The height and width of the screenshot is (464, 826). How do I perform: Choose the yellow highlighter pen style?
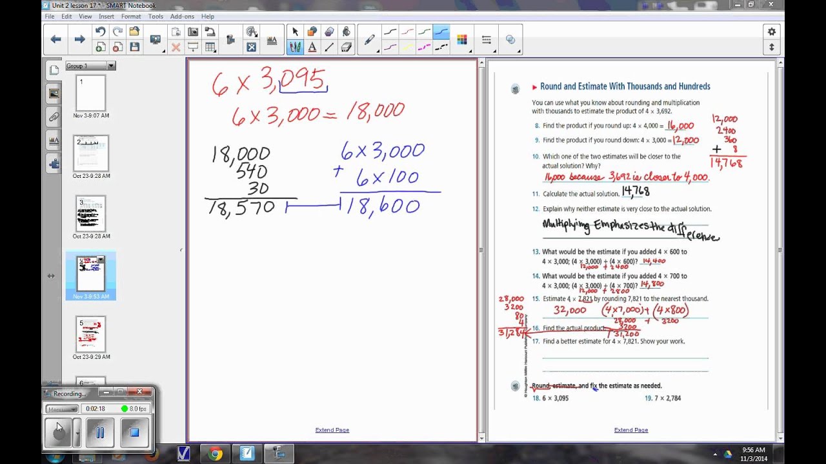click(407, 46)
